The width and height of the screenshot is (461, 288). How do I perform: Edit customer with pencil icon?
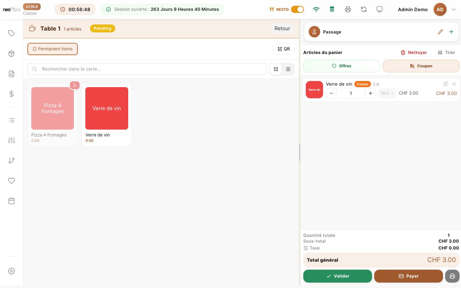pyautogui.click(x=440, y=32)
